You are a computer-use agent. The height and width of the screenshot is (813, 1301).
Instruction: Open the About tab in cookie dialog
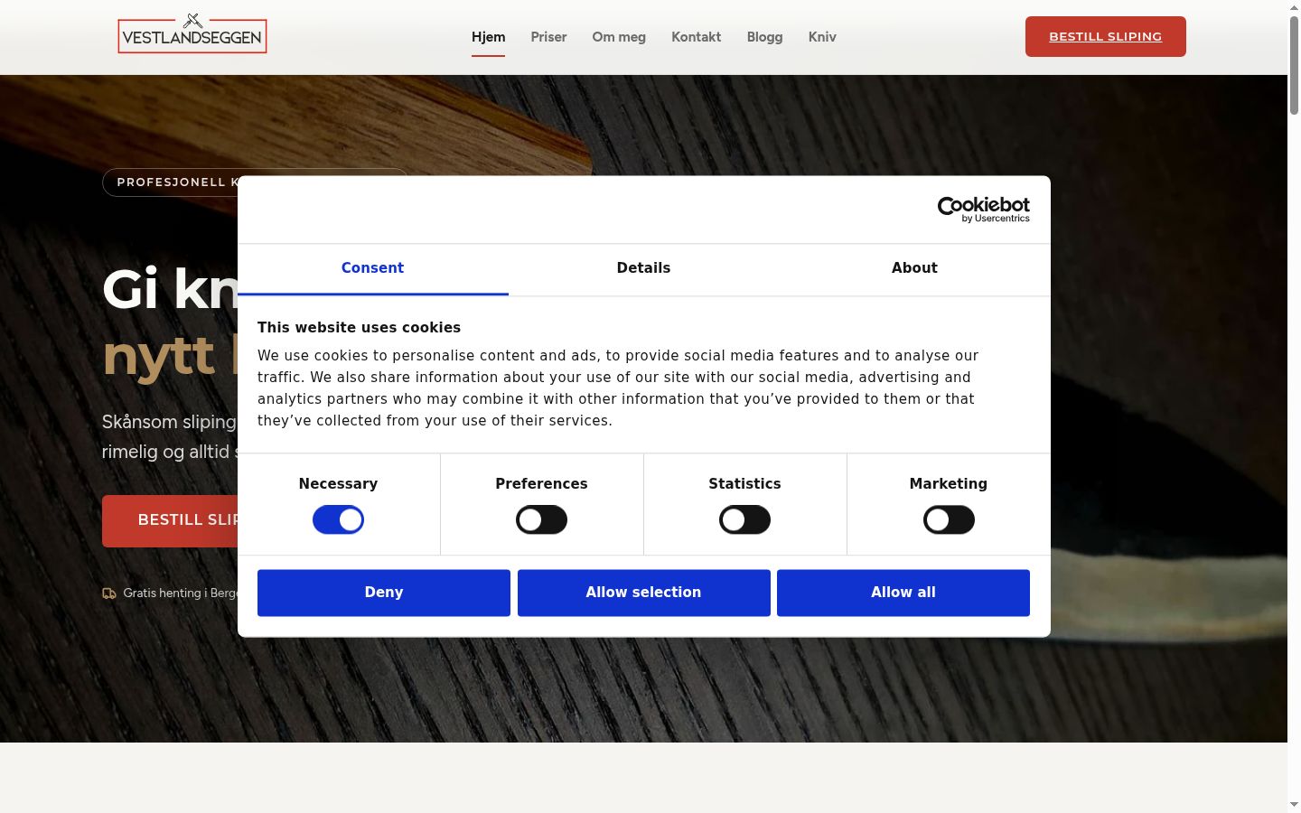coord(914,268)
